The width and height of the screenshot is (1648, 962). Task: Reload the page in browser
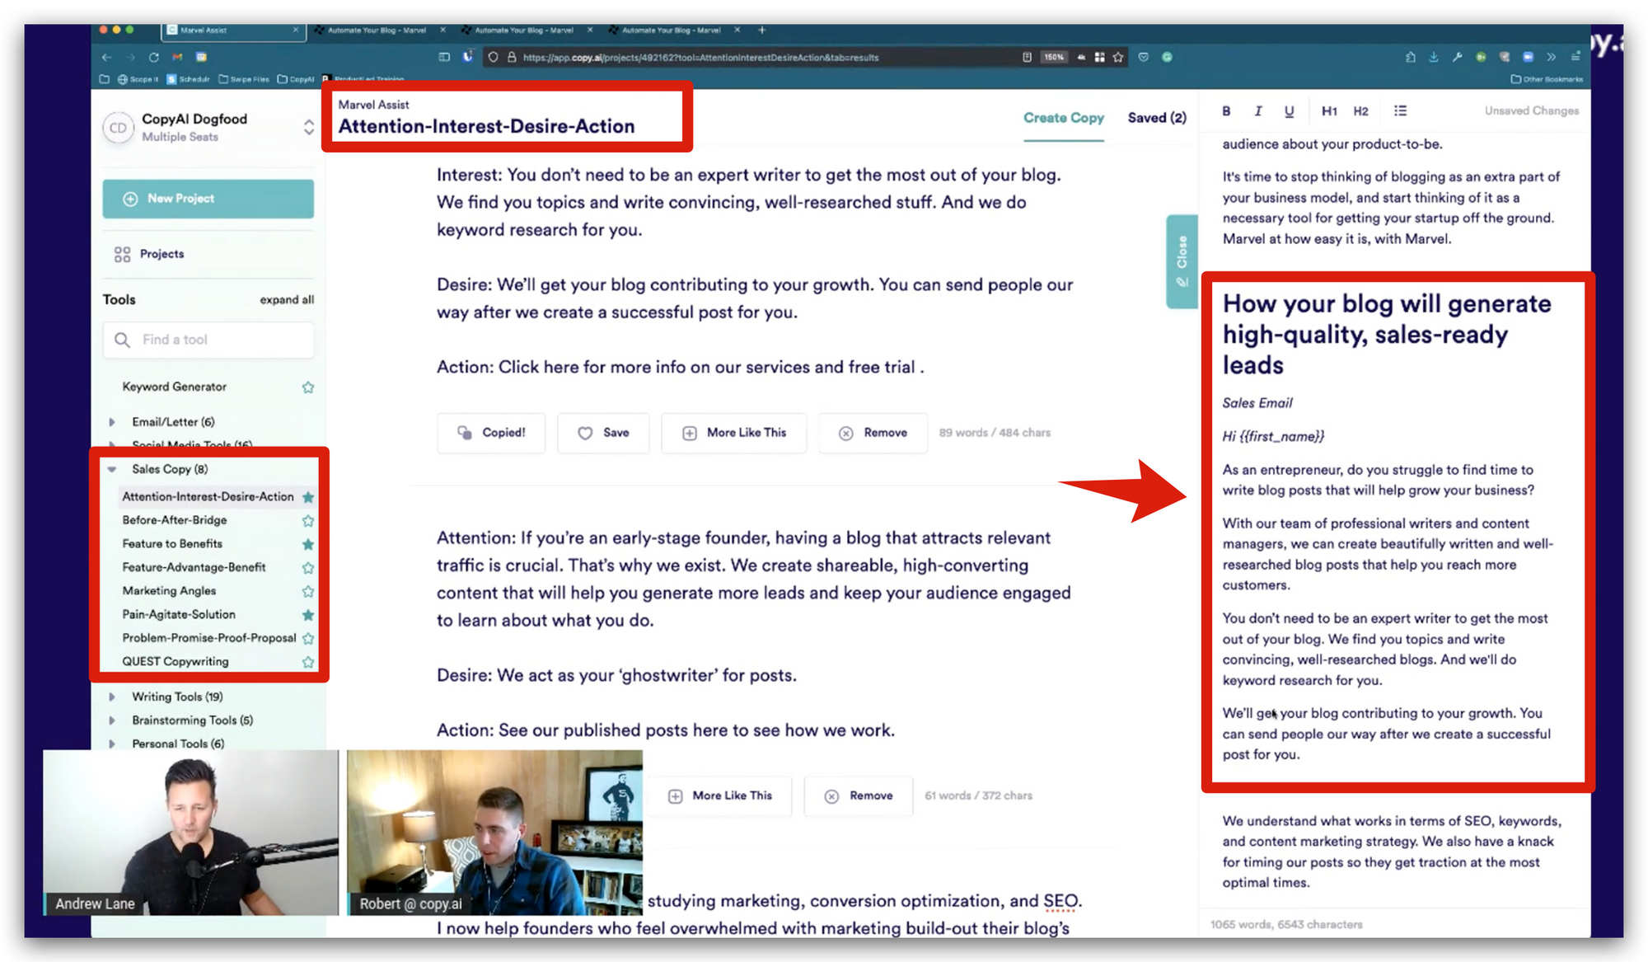click(x=153, y=57)
